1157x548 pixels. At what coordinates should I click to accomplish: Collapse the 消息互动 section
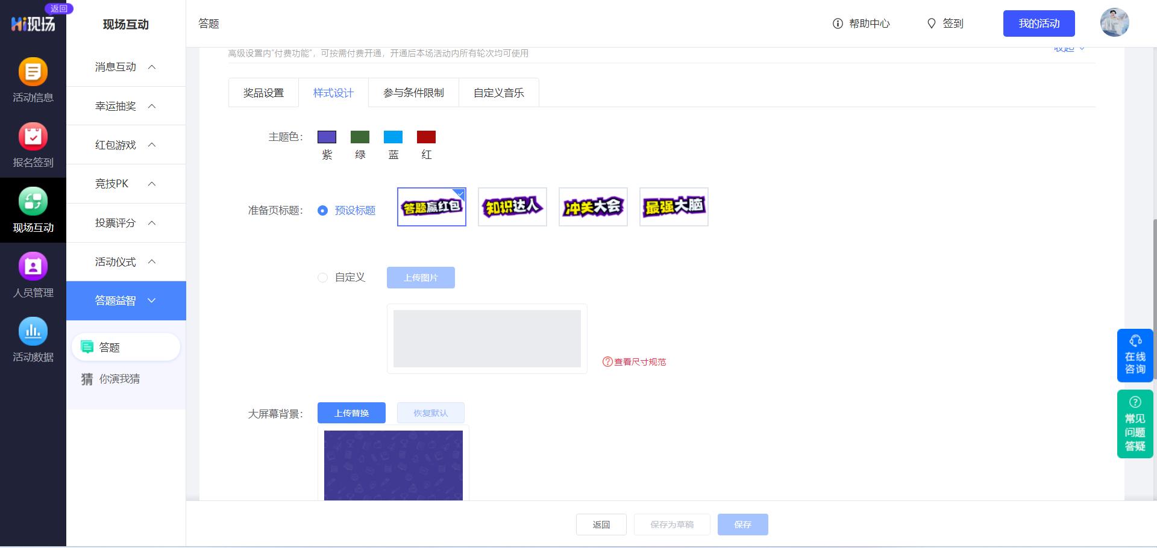[x=152, y=67]
